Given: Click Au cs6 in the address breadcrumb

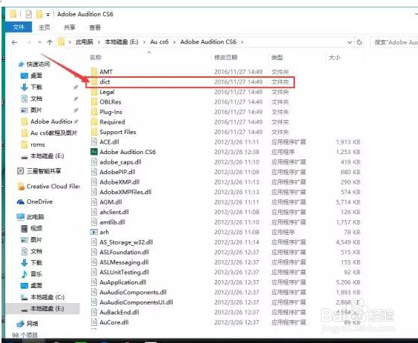Looking at the screenshot, I should 159,41.
